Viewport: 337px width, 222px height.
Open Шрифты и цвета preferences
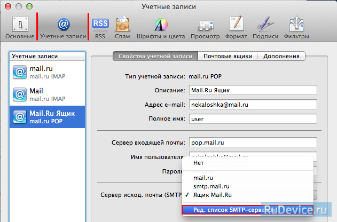pos(161,28)
